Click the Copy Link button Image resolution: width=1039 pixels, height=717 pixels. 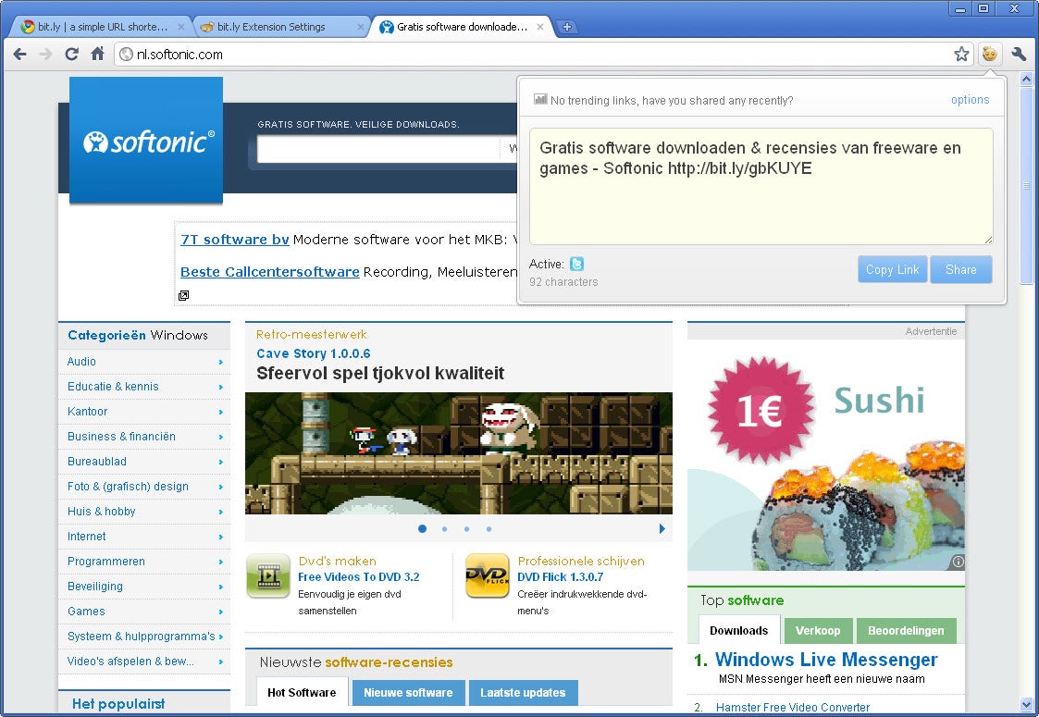click(892, 270)
